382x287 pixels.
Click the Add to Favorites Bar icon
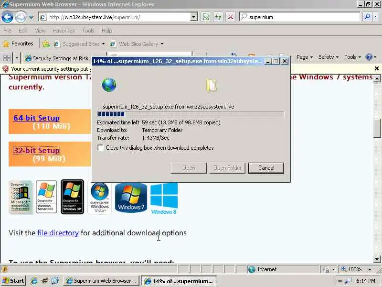45,44
